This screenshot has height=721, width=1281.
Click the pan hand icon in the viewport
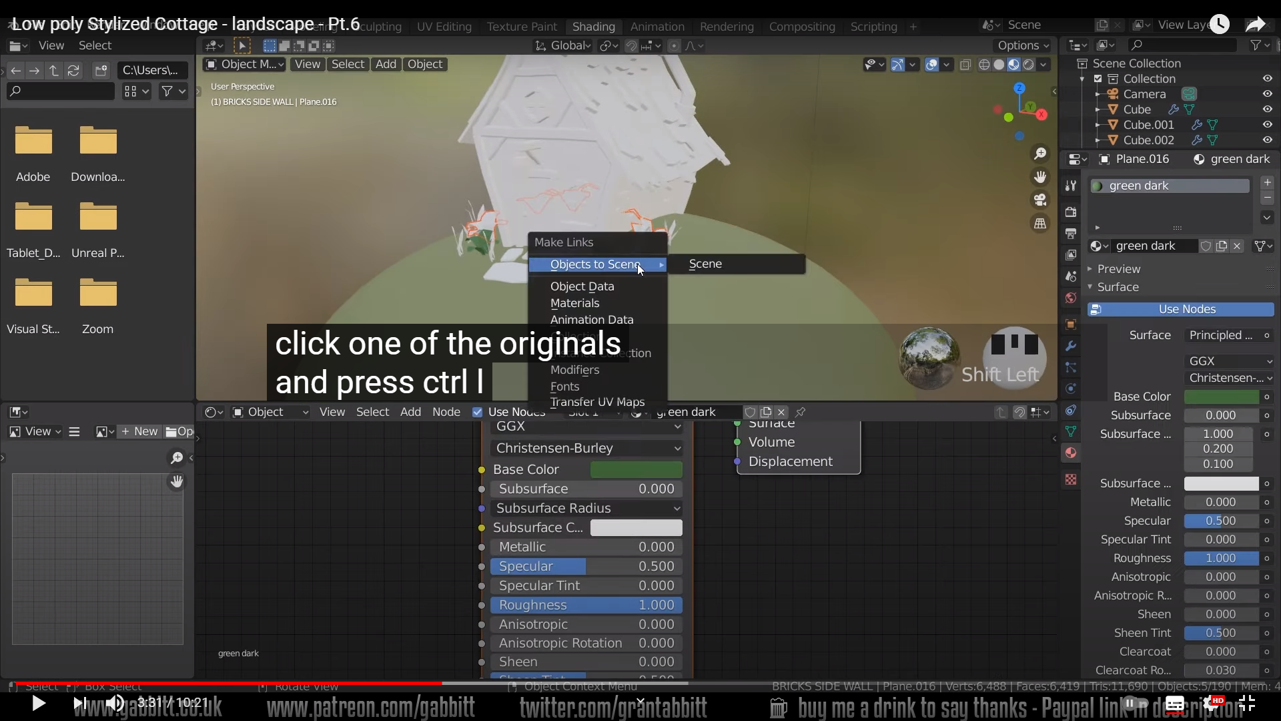[1040, 177]
